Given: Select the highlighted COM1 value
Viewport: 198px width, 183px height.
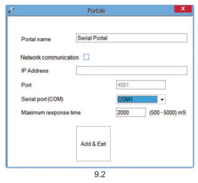Looking at the screenshot, I should [137, 99].
